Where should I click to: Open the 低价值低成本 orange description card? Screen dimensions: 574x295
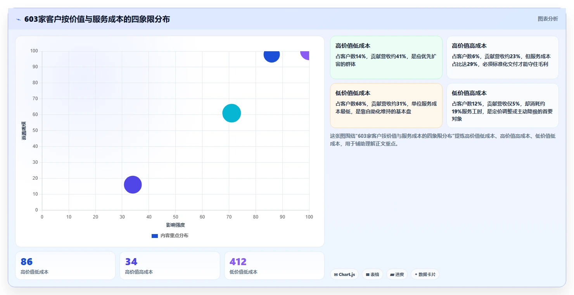[386, 106]
